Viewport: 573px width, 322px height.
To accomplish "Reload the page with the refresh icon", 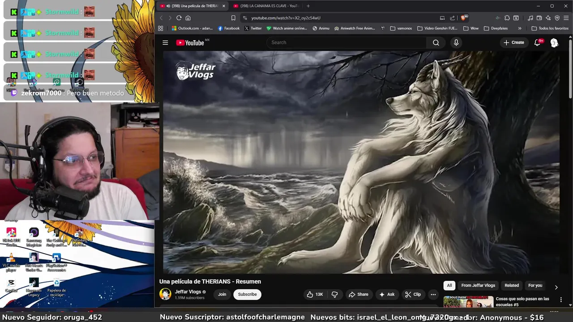I will click(179, 18).
